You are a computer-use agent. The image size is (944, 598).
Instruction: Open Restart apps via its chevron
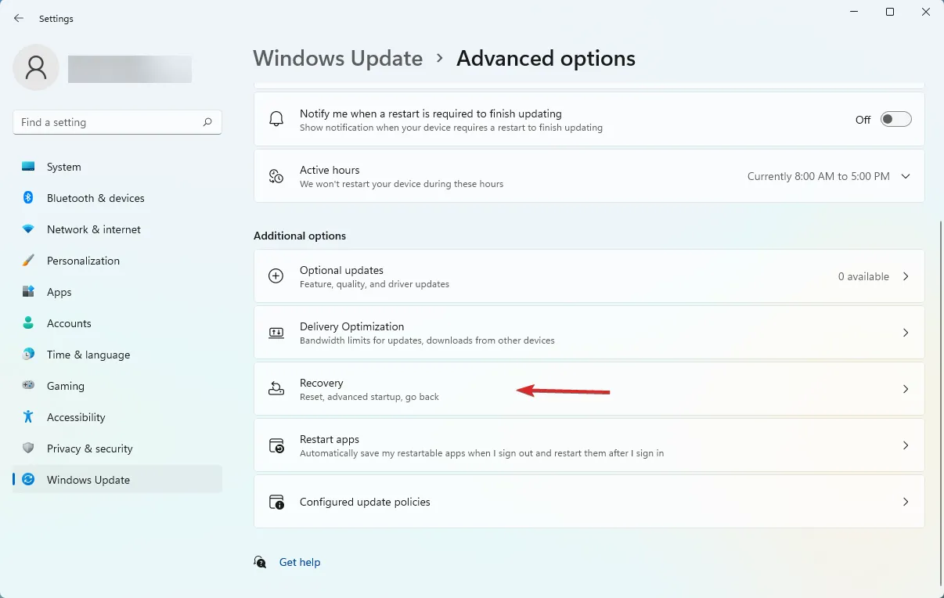coord(906,445)
